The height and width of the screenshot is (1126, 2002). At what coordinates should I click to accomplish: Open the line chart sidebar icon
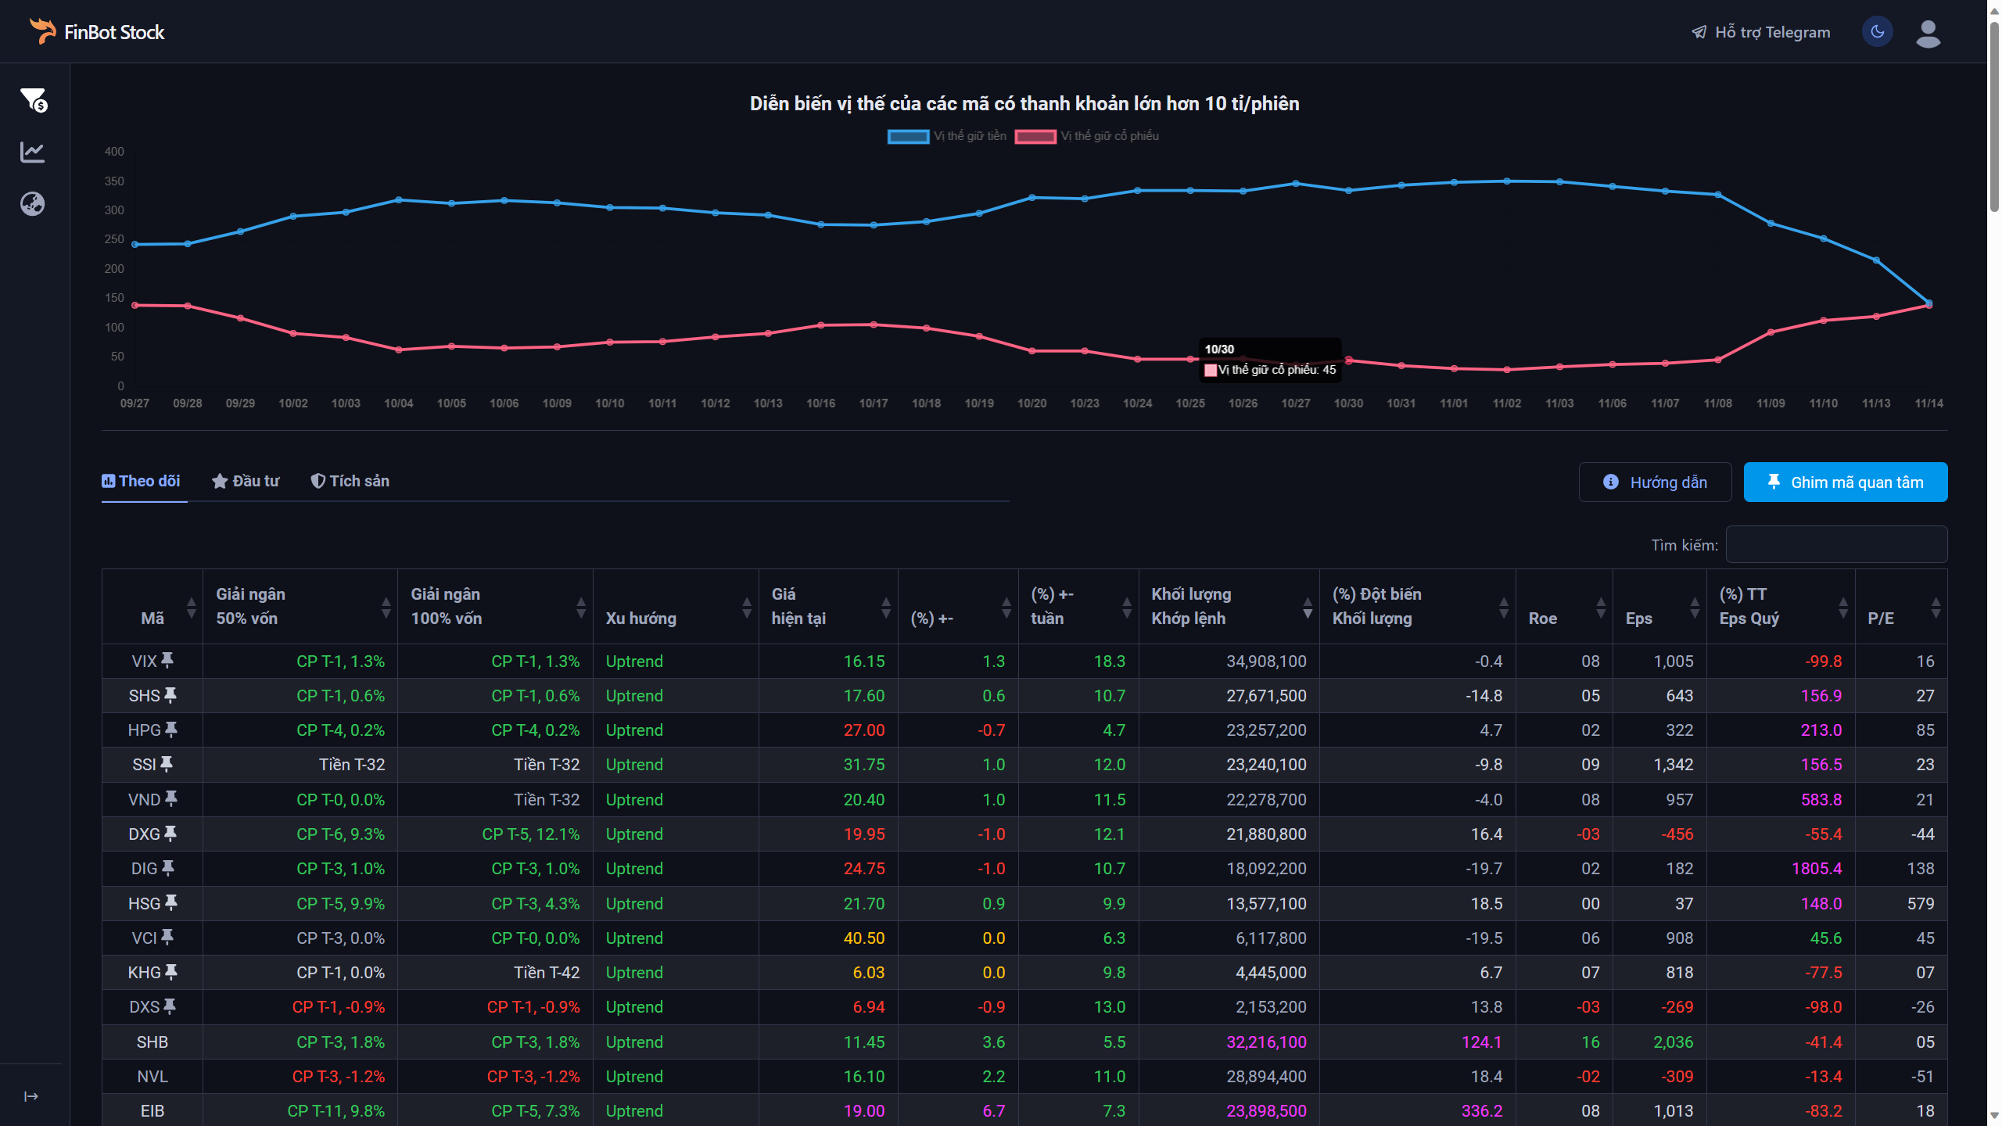coord(32,152)
